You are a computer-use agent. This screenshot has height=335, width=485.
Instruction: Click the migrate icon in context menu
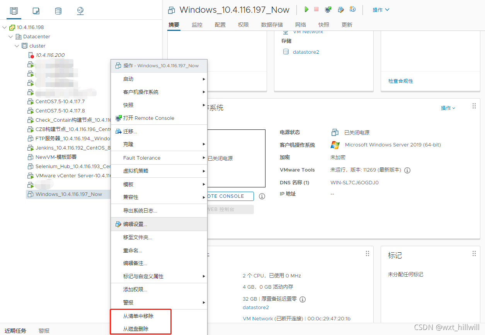point(118,131)
